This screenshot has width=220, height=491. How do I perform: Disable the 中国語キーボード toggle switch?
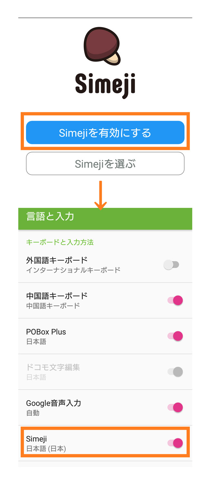(x=175, y=301)
